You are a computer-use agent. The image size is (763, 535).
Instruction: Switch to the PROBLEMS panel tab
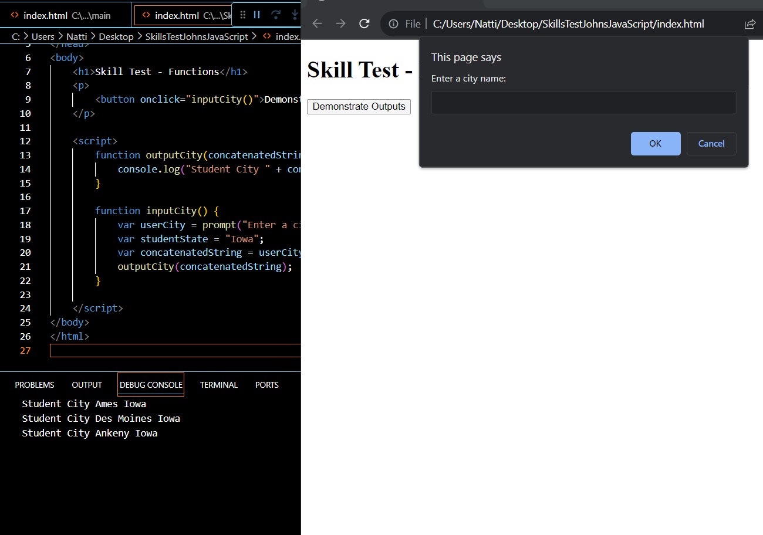pos(34,385)
